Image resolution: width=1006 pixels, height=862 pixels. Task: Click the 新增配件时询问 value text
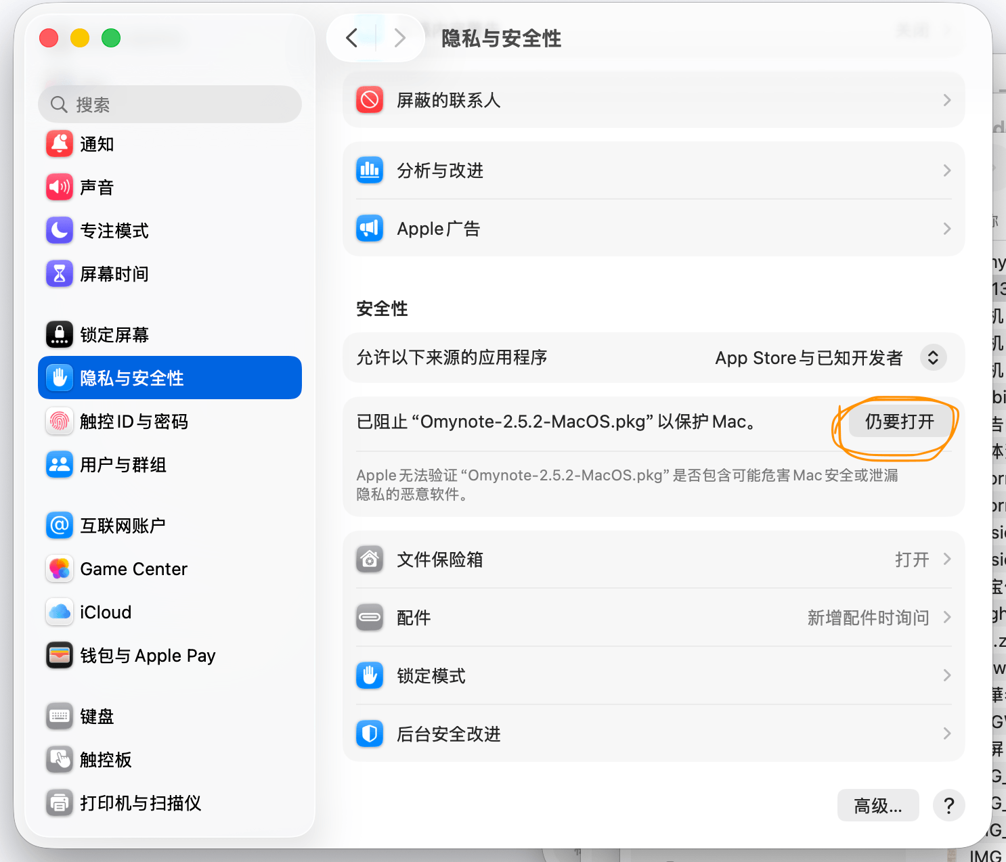click(x=869, y=618)
